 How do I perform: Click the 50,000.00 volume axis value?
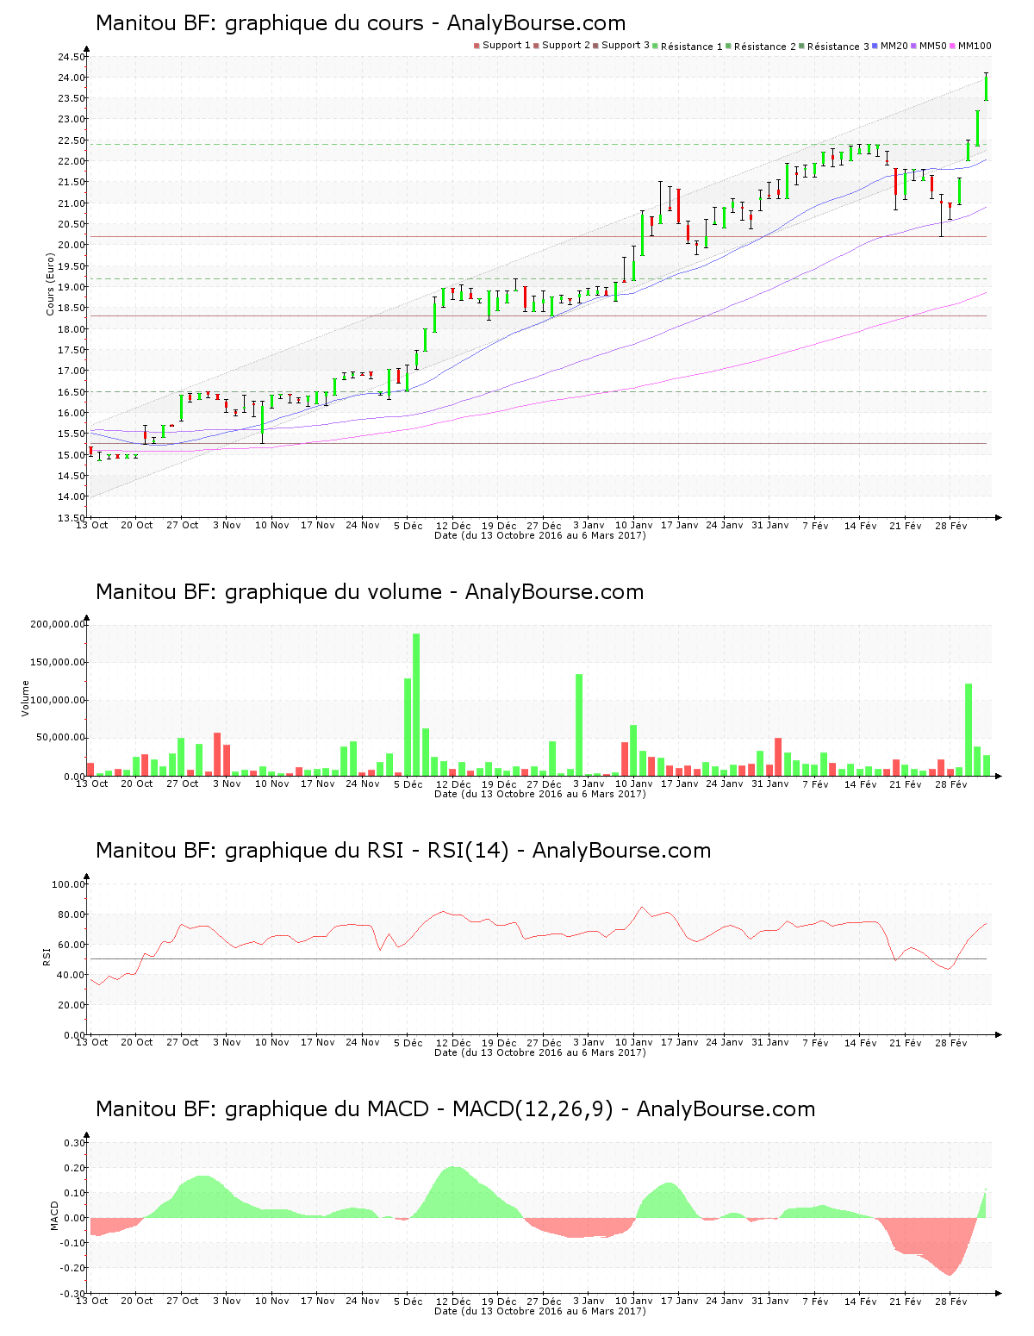point(60,738)
